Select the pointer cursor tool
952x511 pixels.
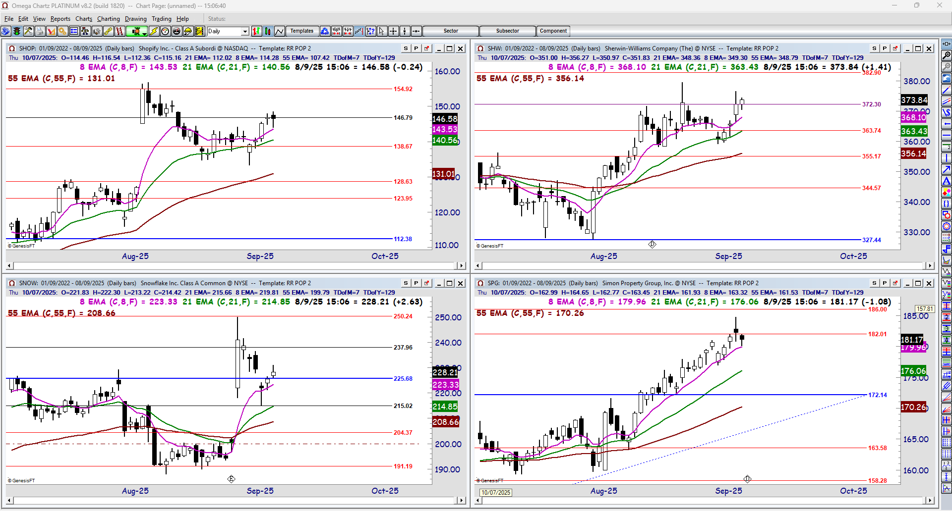tap(382, 31)
